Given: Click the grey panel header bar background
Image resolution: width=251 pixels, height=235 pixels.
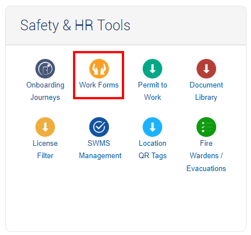Looking at the screenshot, I should point(187,25).
